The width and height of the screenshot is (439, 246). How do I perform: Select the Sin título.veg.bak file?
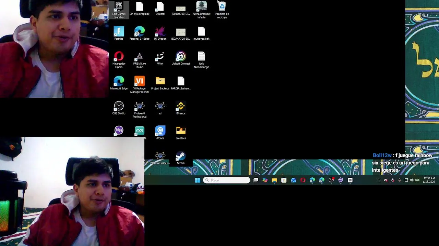(x=139, y=9)
